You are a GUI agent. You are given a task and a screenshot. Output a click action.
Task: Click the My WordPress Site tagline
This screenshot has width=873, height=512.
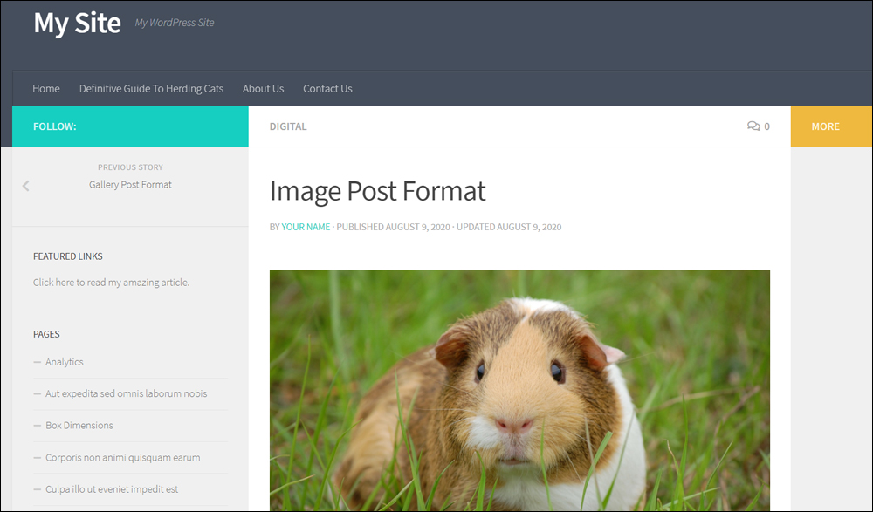pyautogui.click(x=175, y=23)
